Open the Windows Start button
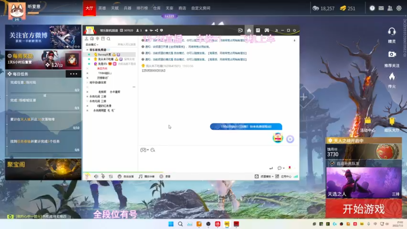407x229 pixels. pyautogui.click(x=171, y=224)
